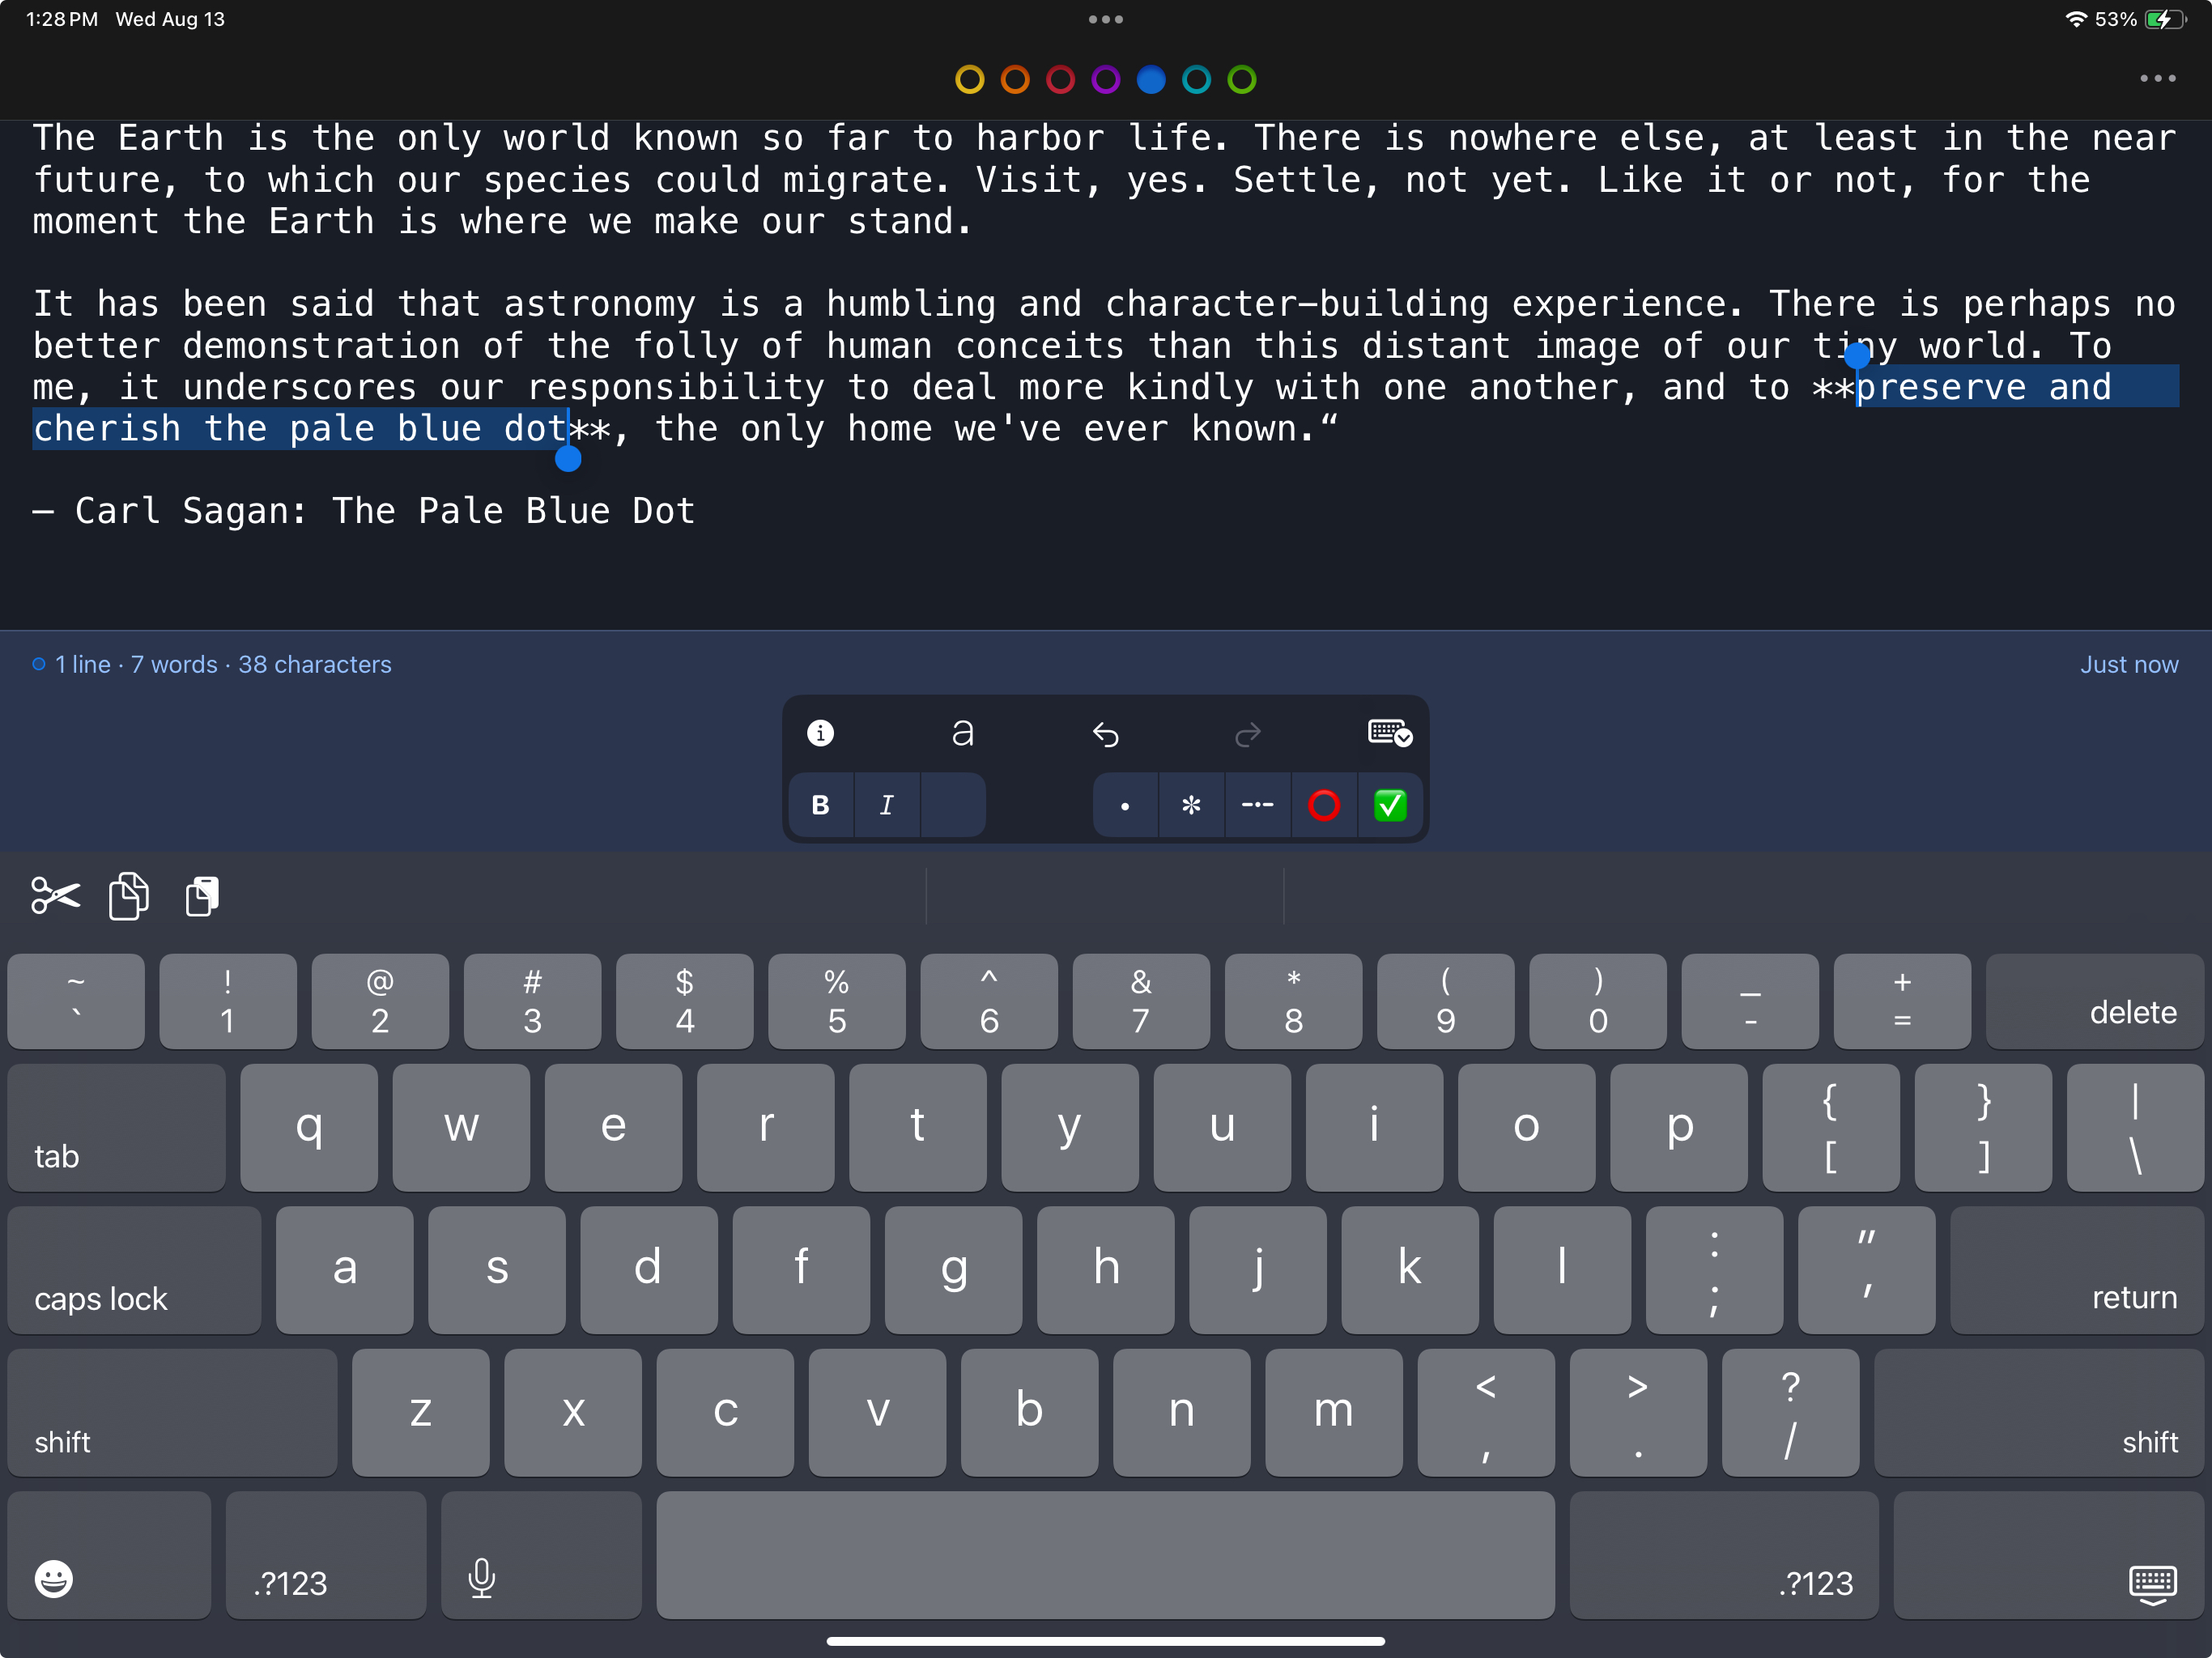Tap the asterisk/8 number key

(1293, 1001)
